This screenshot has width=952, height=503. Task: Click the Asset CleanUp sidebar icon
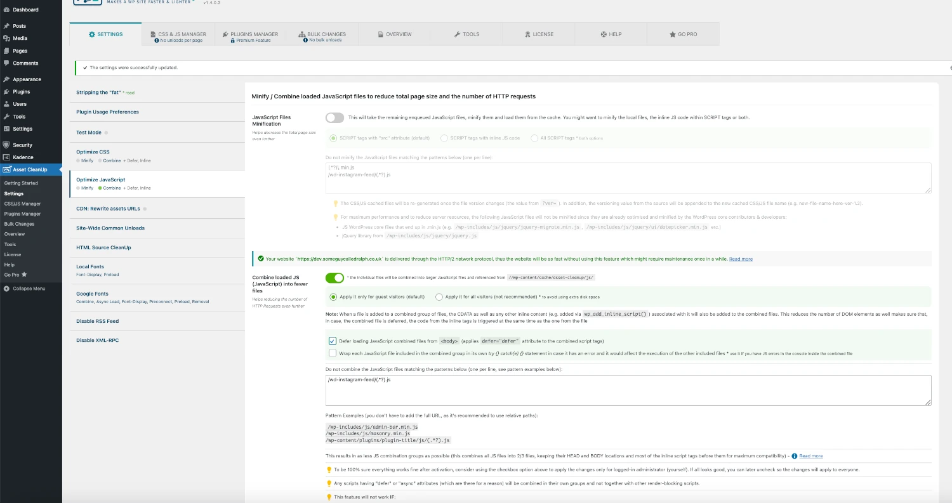[x=6, y=169]
